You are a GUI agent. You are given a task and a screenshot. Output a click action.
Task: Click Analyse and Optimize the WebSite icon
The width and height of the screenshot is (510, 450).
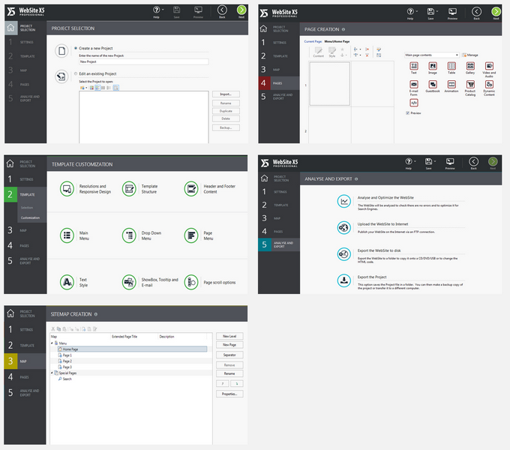pos(343,201)
